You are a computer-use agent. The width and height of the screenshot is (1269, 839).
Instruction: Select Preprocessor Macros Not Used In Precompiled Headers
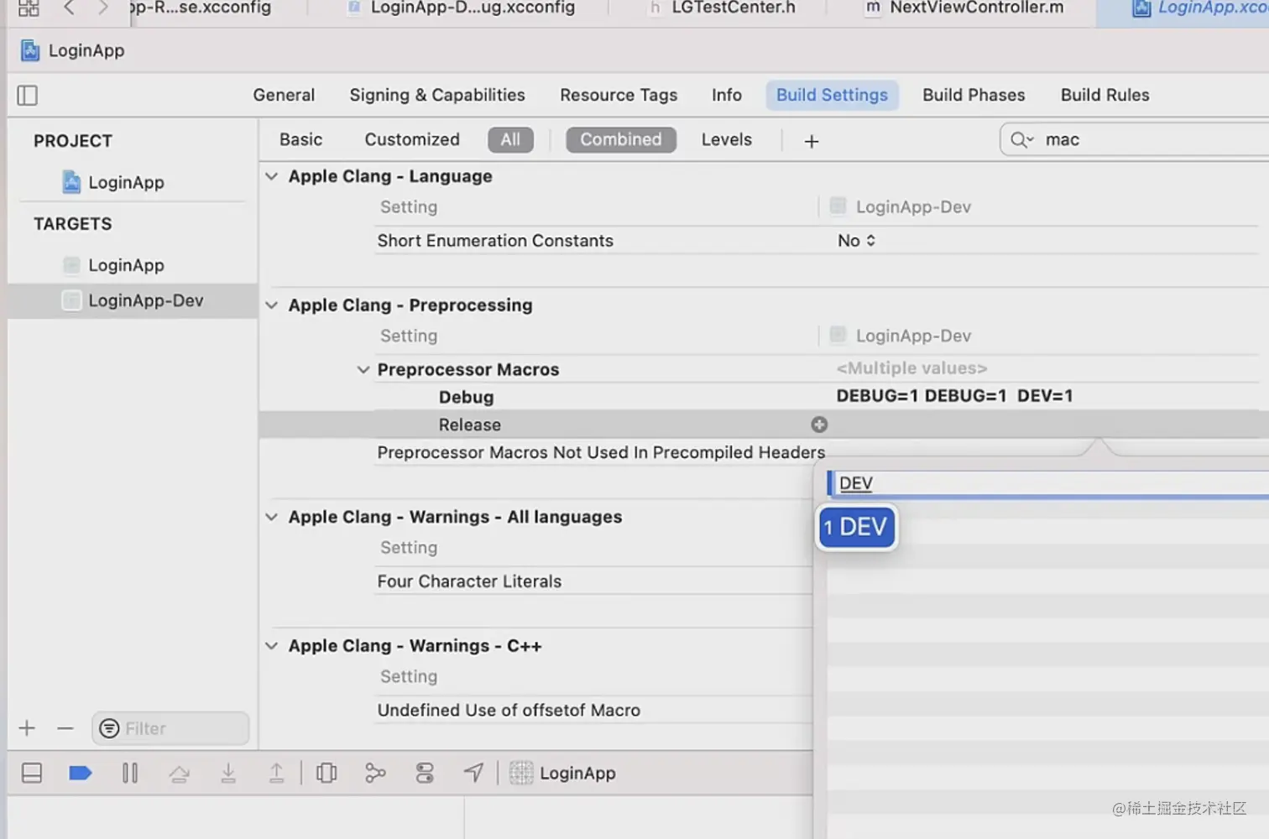click(x=601, y=452)
